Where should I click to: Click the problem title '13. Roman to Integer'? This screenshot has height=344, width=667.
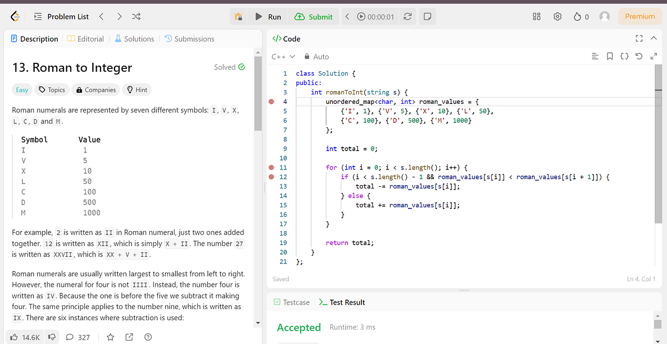coord(72,68)
